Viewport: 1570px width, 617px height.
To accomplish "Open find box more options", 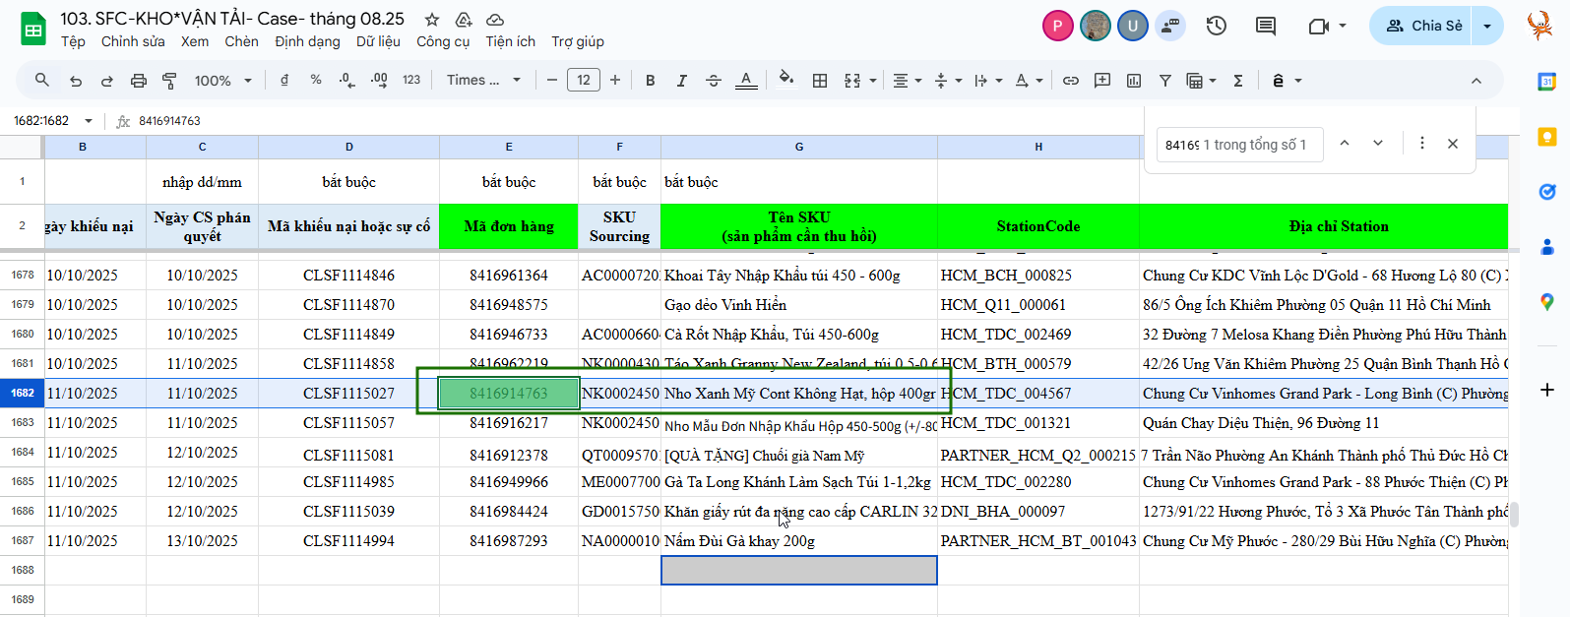I will (x=1421, y=144).
